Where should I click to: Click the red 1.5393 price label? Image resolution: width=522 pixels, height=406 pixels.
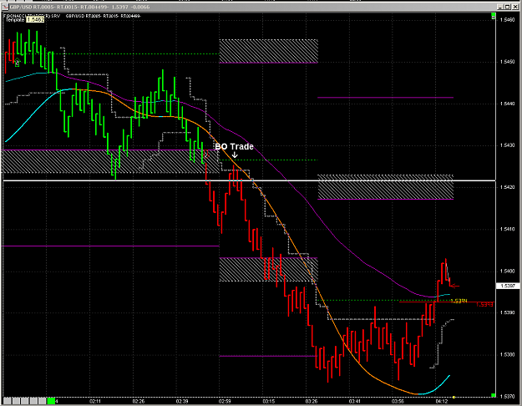point(484,304)
